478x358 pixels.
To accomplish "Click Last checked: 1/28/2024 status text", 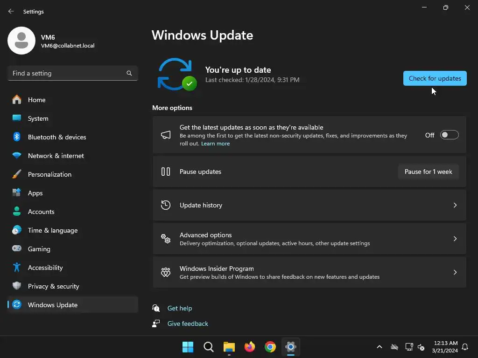I will point(253,80).
